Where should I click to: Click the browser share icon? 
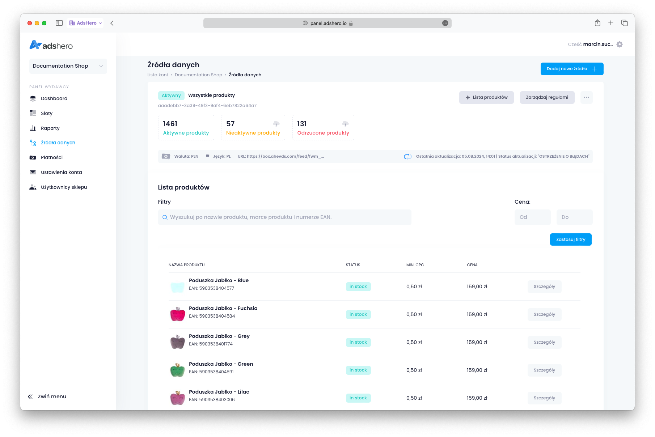(597, 23)
